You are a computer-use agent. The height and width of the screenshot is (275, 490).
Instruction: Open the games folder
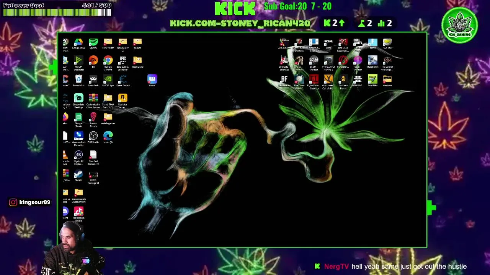[x=137, y=44]
